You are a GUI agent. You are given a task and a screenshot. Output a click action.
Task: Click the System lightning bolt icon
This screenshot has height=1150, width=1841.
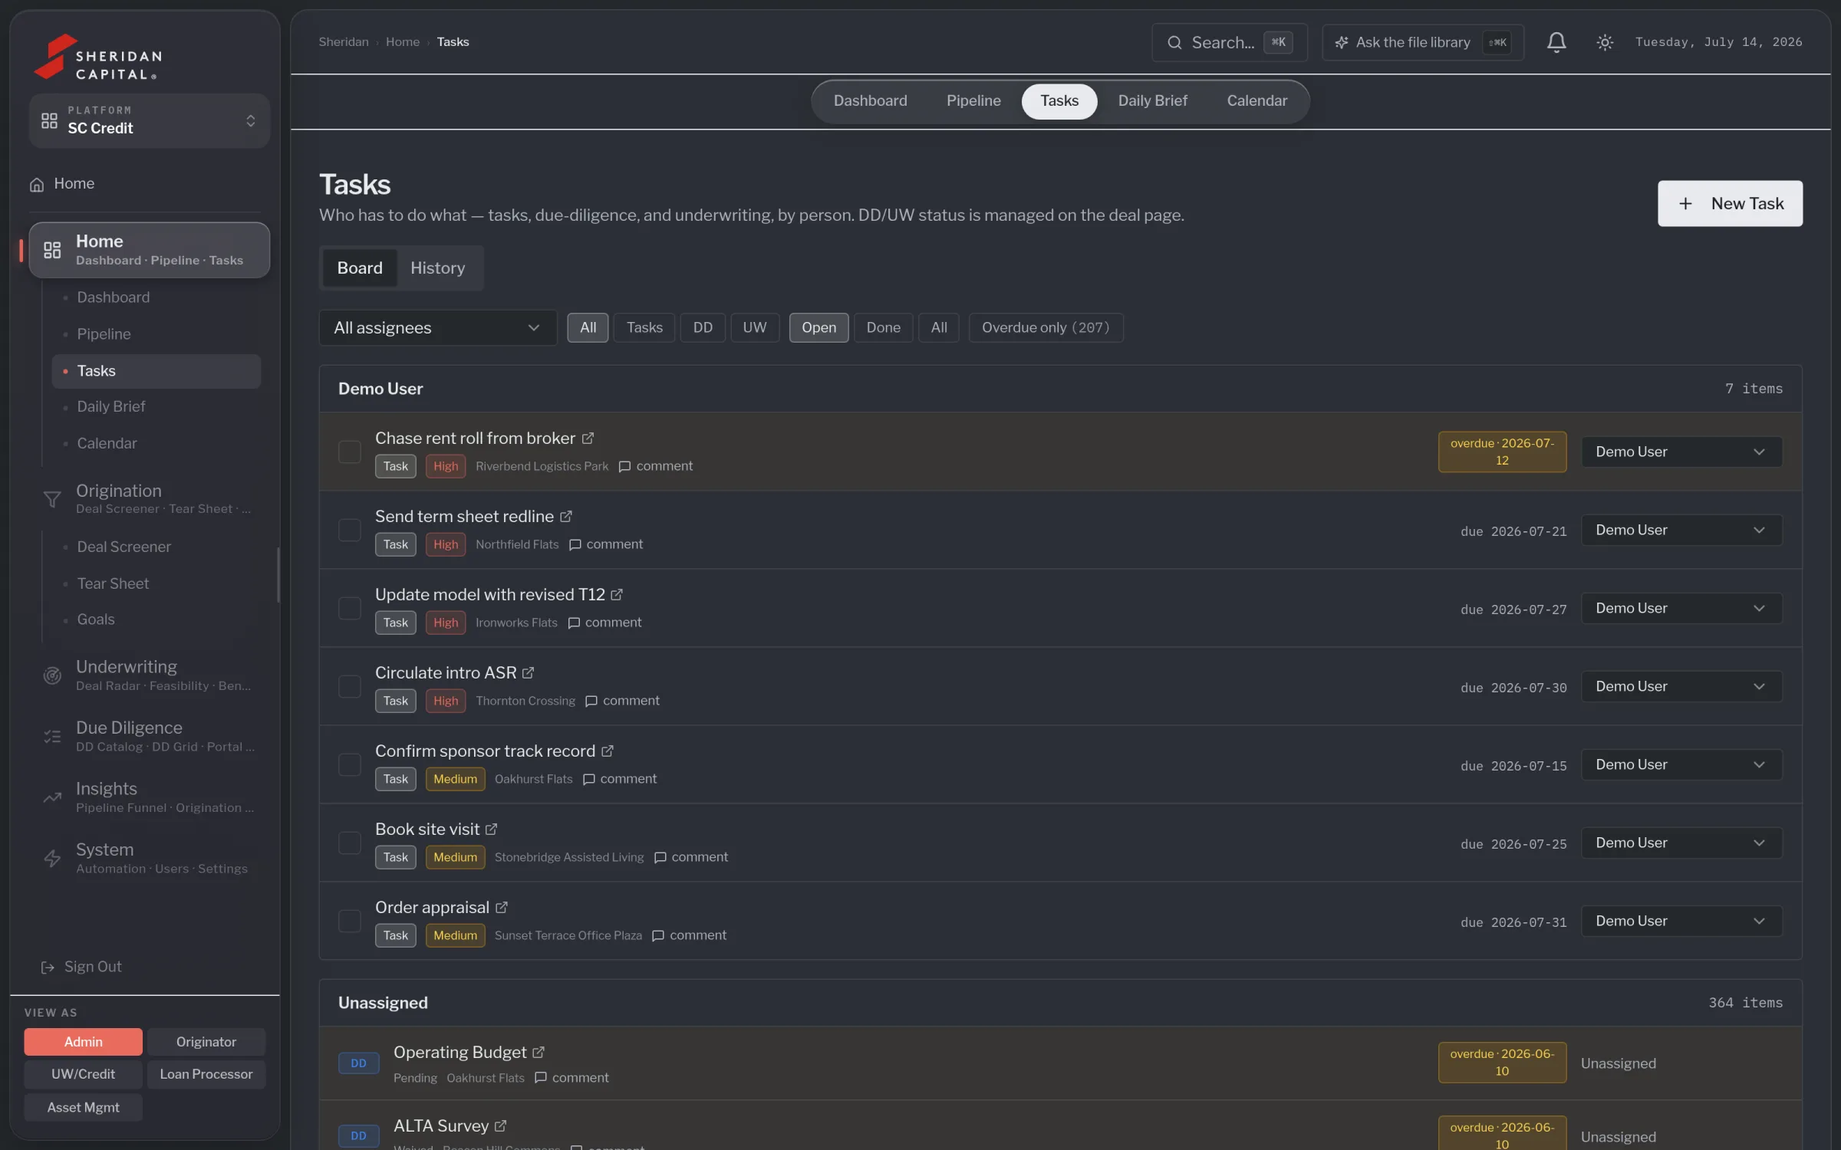52,859
